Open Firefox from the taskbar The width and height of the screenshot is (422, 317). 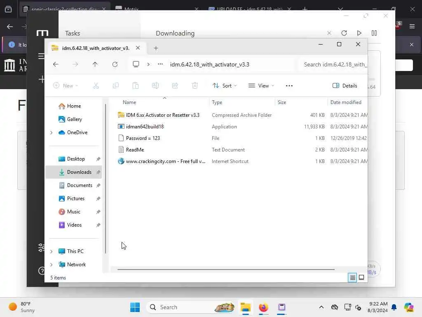point(263,307)
